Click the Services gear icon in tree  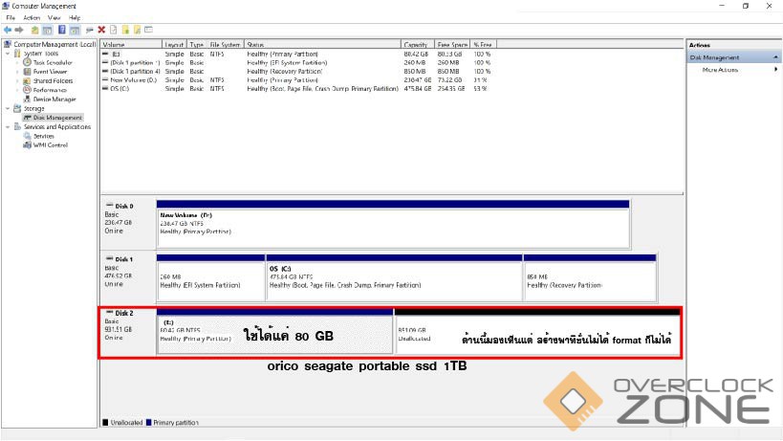coord(28,136)
